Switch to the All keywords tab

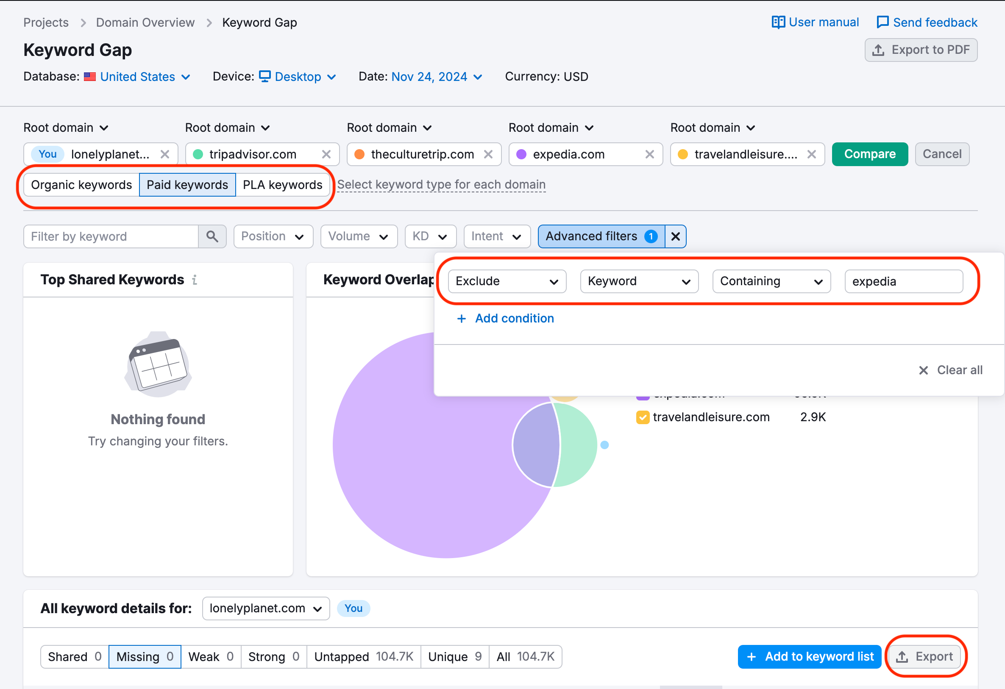(x=526, y=657)
